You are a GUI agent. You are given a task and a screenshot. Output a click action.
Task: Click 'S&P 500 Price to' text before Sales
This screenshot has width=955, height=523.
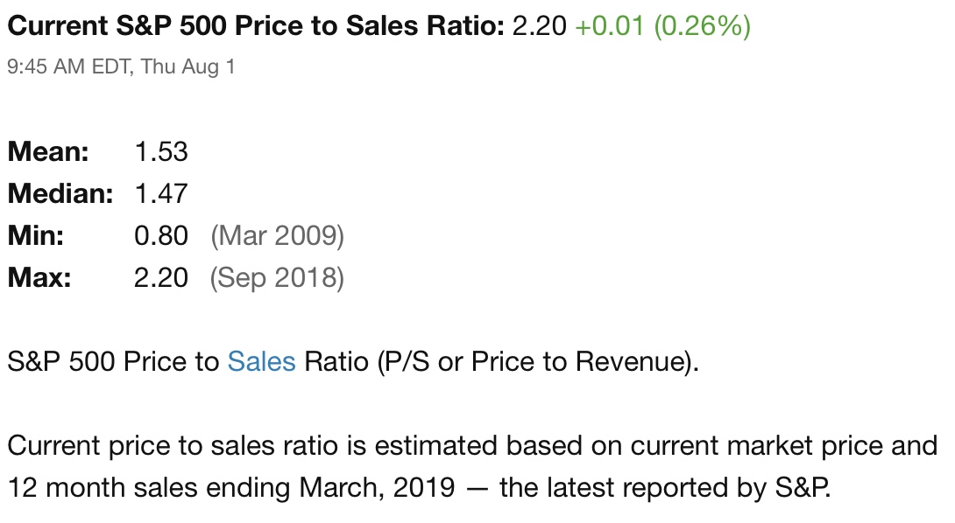pyautogui.click(x=113, y=361)
